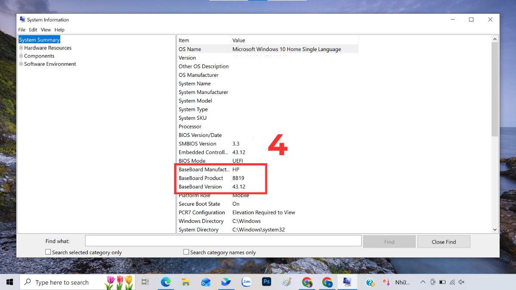Click the Item column header
The width and height of the screenshot is (516, 290).
pyautogui.click(x=204, y=40)
